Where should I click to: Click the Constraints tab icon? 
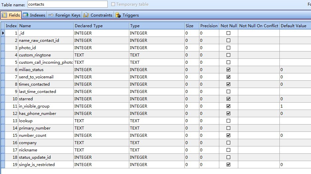pos(86,15)
